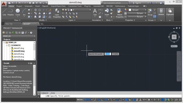Click the Move tool in Modify panel
Screen dimensions: 183x103
(x=35, y=10)
